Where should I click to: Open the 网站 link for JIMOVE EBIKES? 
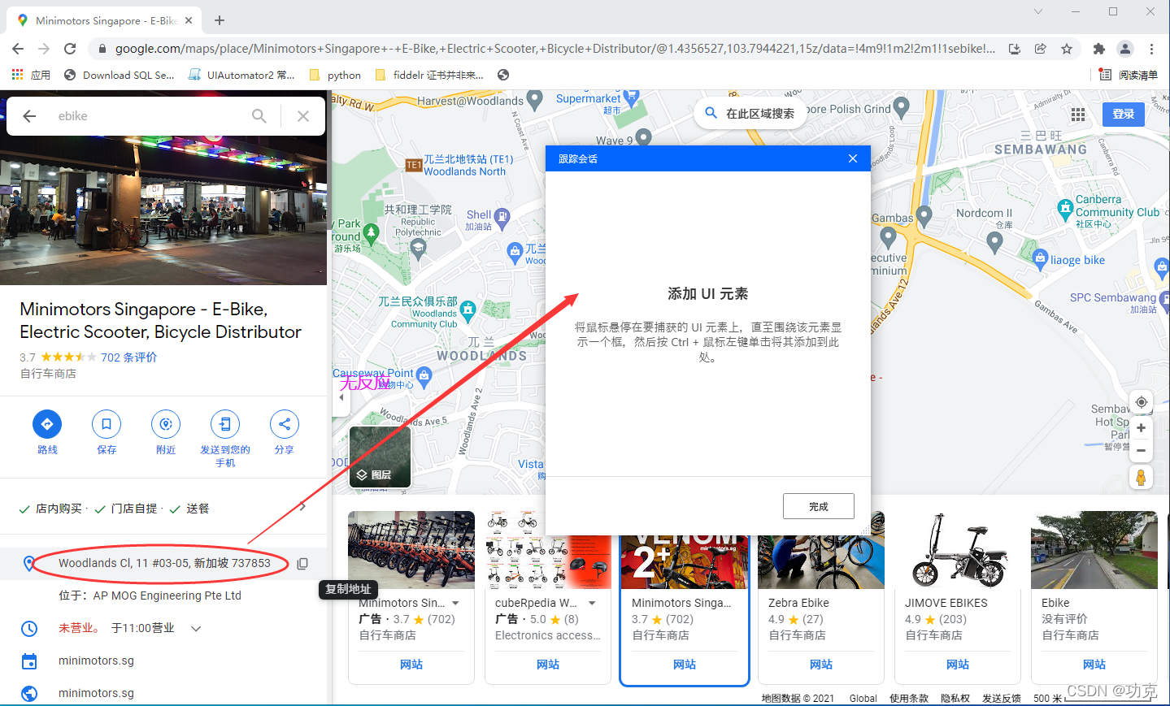coord(958,665)
